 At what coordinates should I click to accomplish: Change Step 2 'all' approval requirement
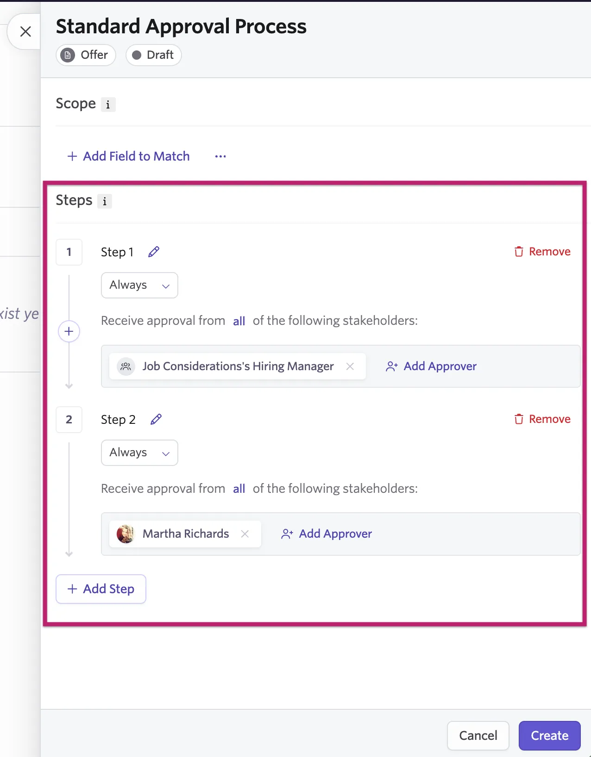[x=239, y=489]
